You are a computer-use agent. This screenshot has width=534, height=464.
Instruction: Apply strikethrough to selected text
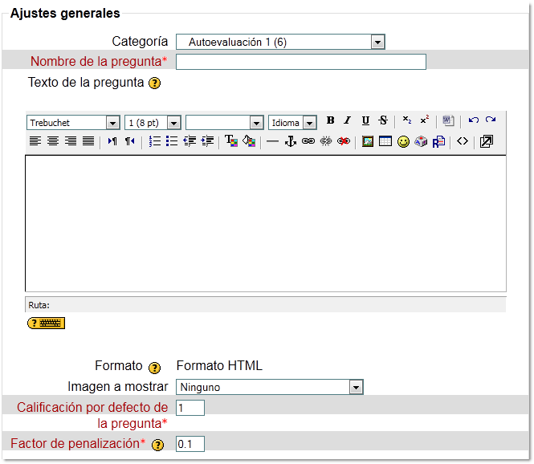coord(383,121)
